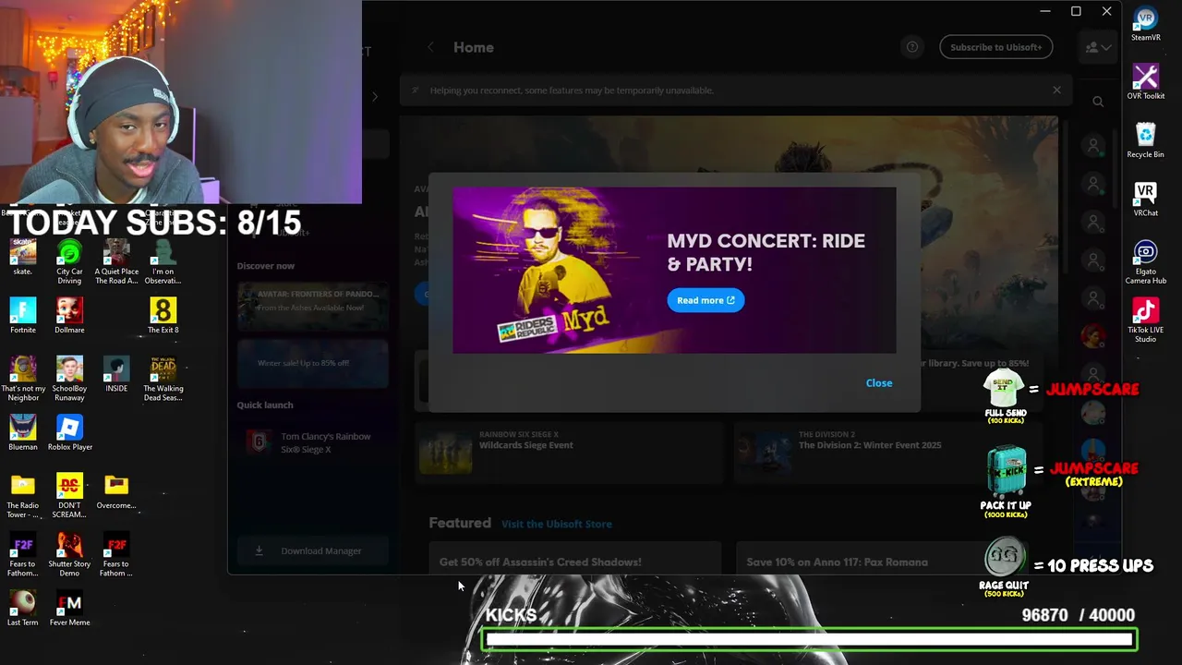
Task: Open the Winter sale discover card
Action: 312,363
